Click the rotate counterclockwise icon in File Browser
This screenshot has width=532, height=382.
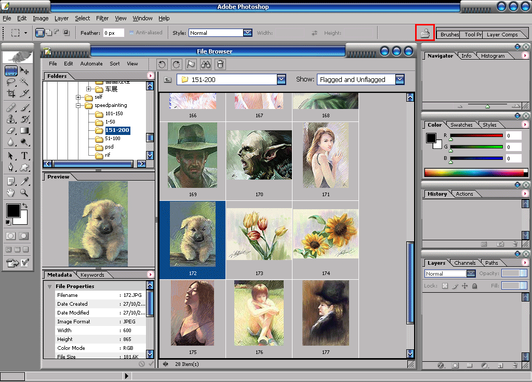[162, 64]
